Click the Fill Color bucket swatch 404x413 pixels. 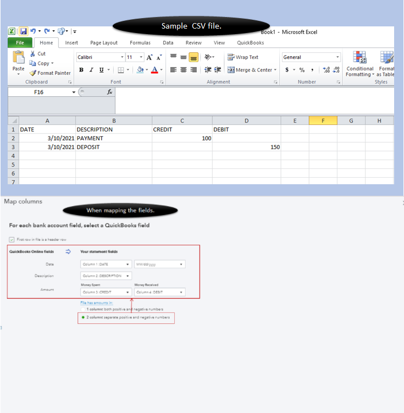click(140, 70)
